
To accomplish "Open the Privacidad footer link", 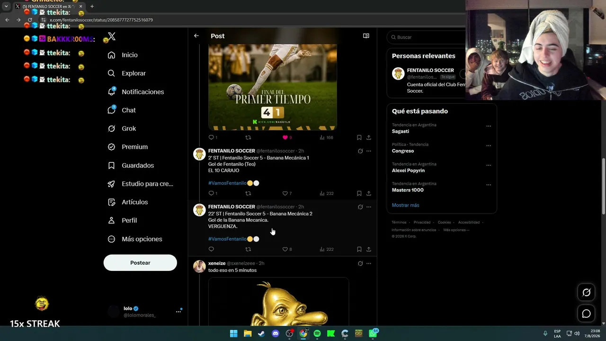I will pyautogui.click(x=422, y=223).
